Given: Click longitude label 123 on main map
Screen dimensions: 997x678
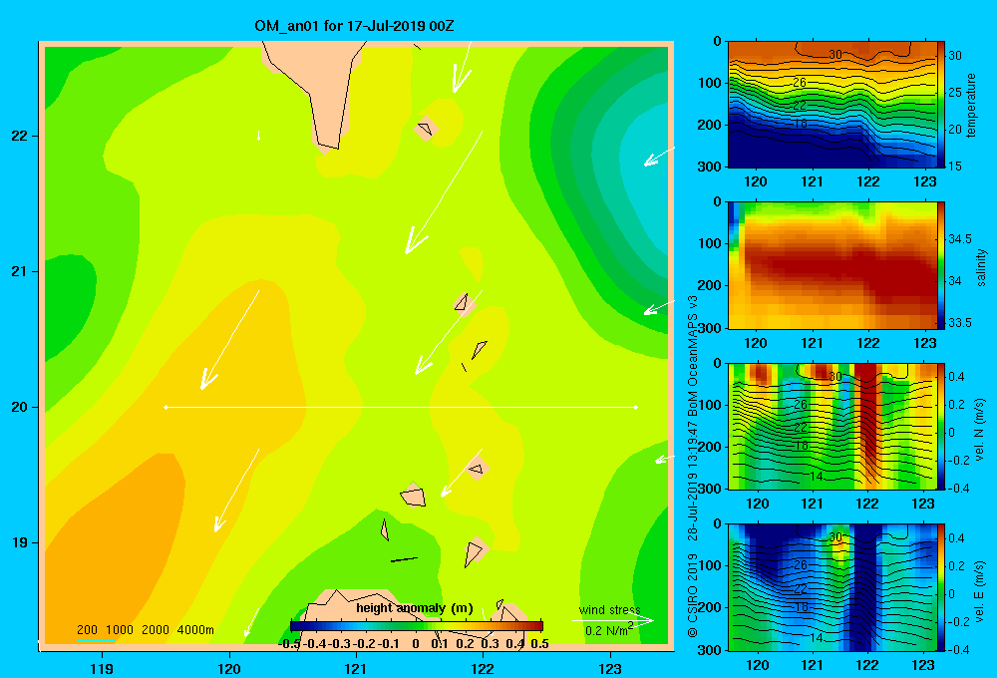Looking at the screenshot, I should (x=610, y=668).
